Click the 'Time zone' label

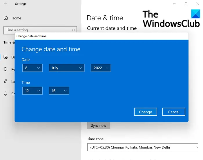(x=95, y=139)
